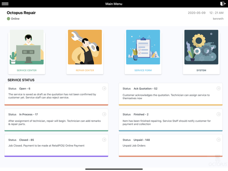Viewport: 228px width, 171px height.
Task: Select the 'Unpaid - 148' status text
Action: [x=142, y=140]
